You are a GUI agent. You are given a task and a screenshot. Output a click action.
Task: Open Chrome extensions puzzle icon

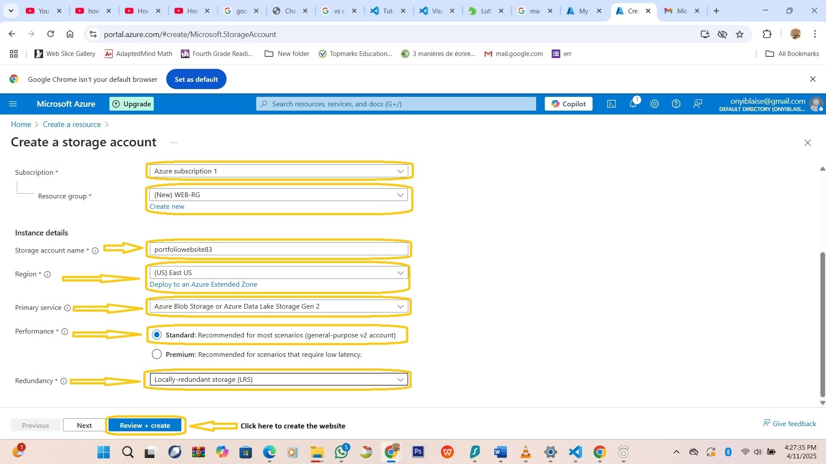(x=767, y=34)
